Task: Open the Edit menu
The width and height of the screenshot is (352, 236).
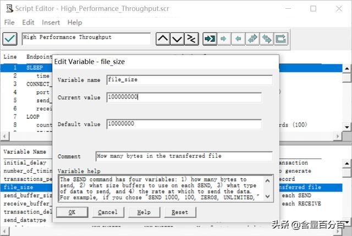Action: click(x=28, y=23)
